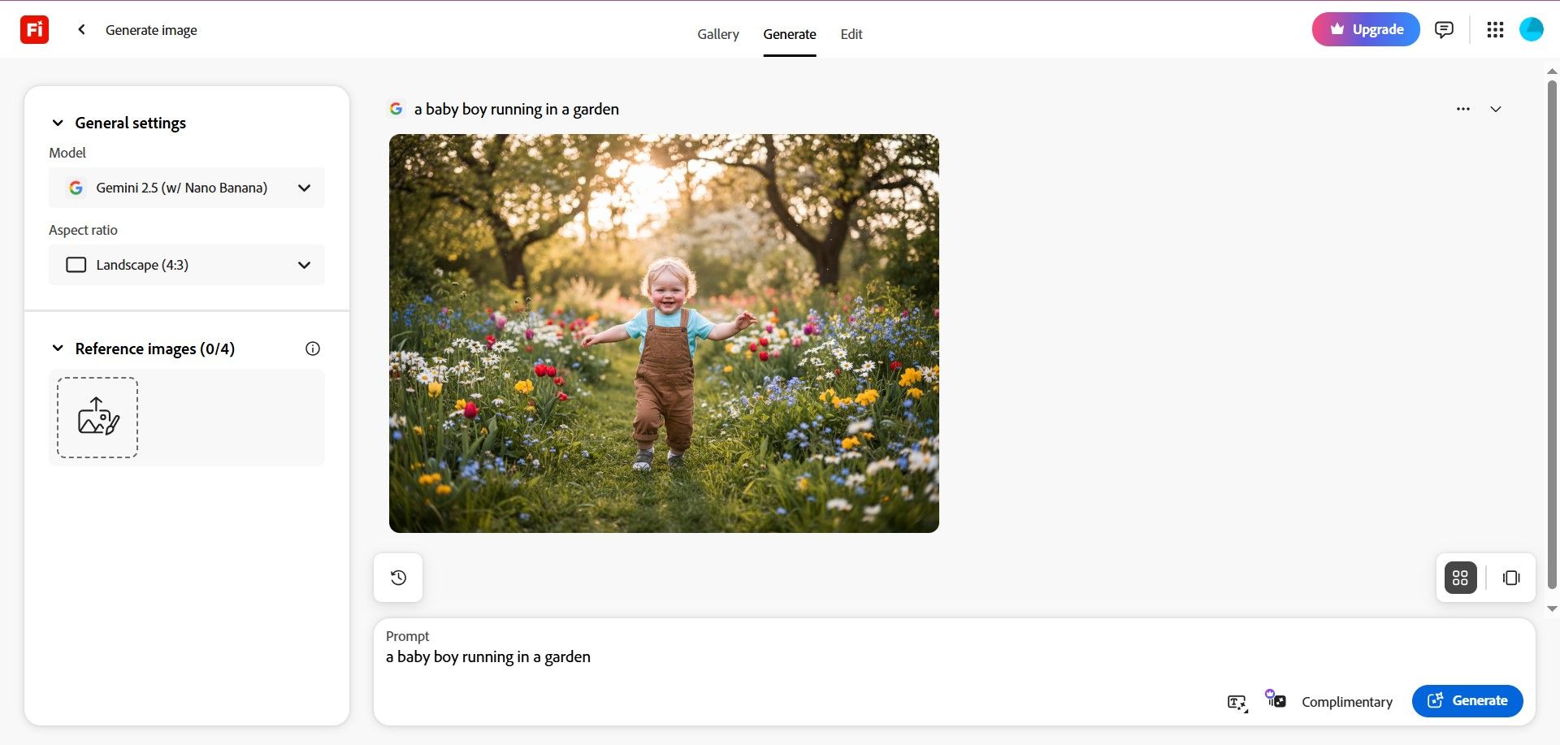Switch to the Gallery tab
Viewport: 1560px width, 745px height.
click(717, 34)
